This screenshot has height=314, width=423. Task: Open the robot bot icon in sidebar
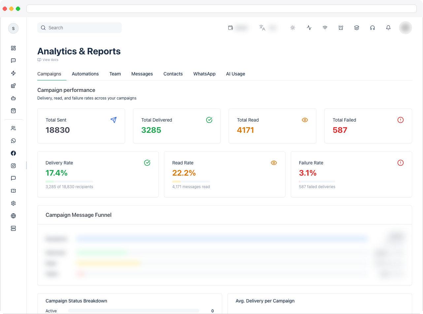(x=13, y=98)
